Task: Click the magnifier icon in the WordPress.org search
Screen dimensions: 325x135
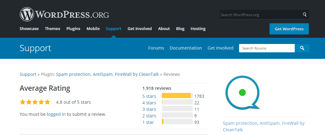Action: tap(305, 15)
